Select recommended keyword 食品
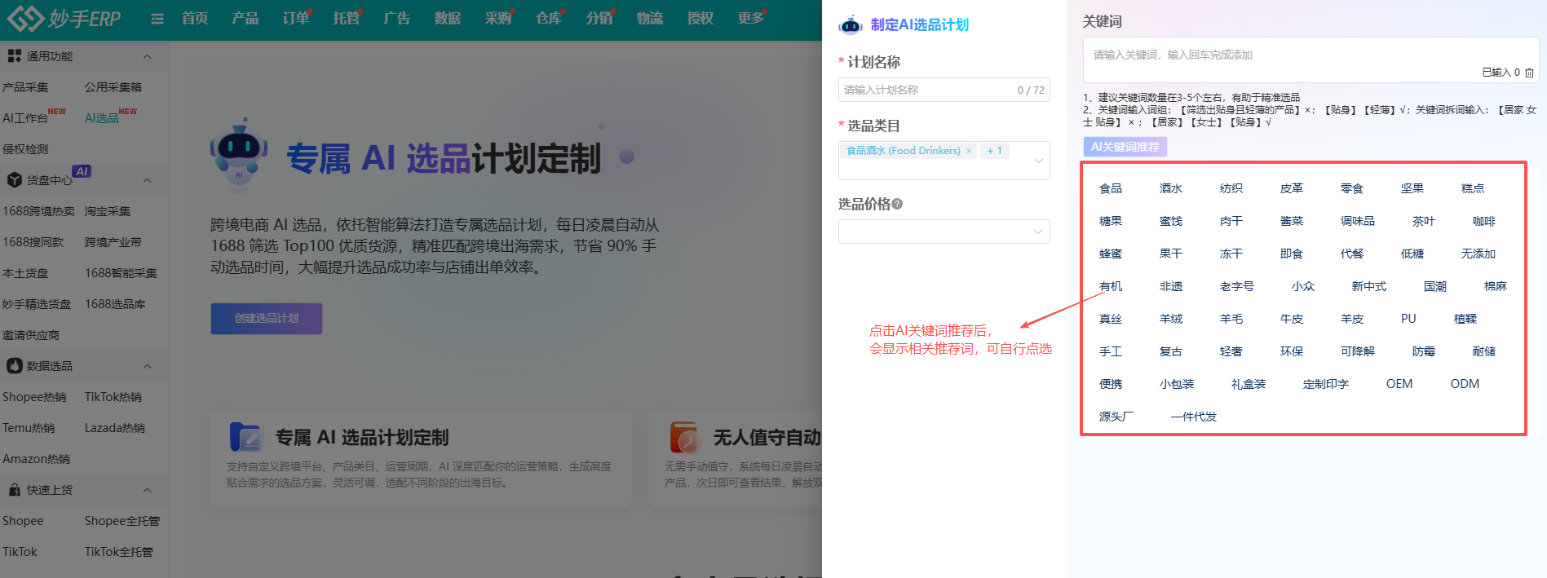 click(1111, 188)
